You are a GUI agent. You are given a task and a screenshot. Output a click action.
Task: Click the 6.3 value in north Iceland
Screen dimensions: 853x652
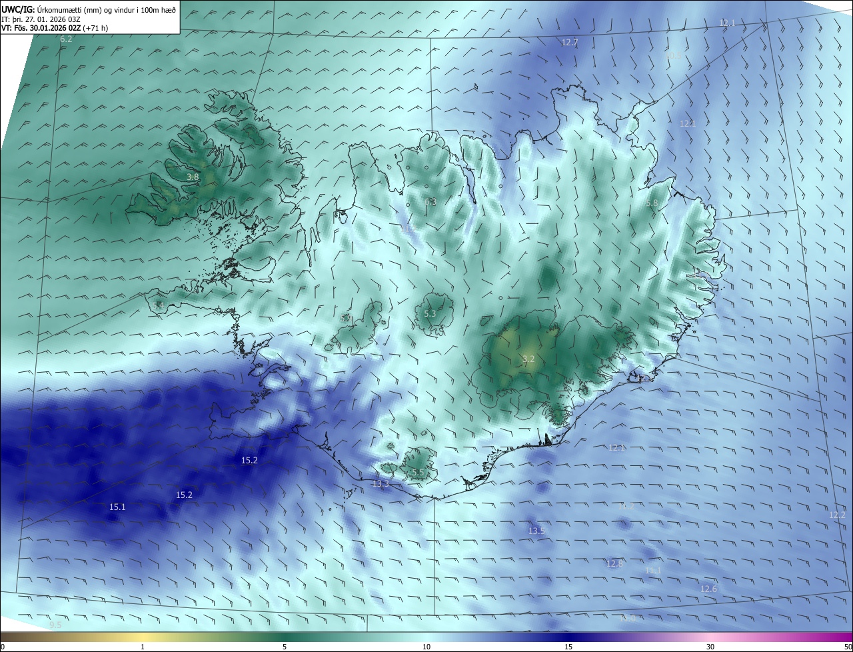(x=430, y=202)
